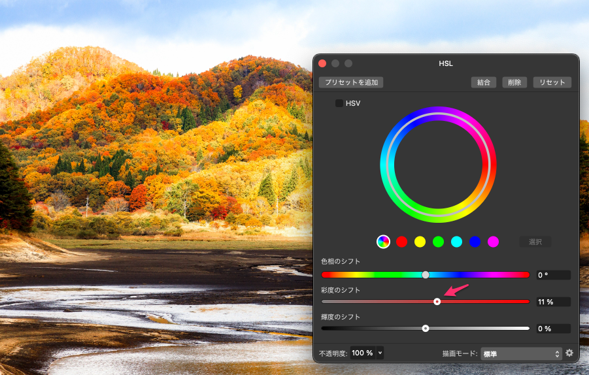Select the all-colors master channel swatch
This screenshot has width=589, height=375.
coord(383,242)
